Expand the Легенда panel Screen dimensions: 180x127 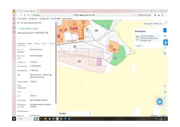coord(75,114)
